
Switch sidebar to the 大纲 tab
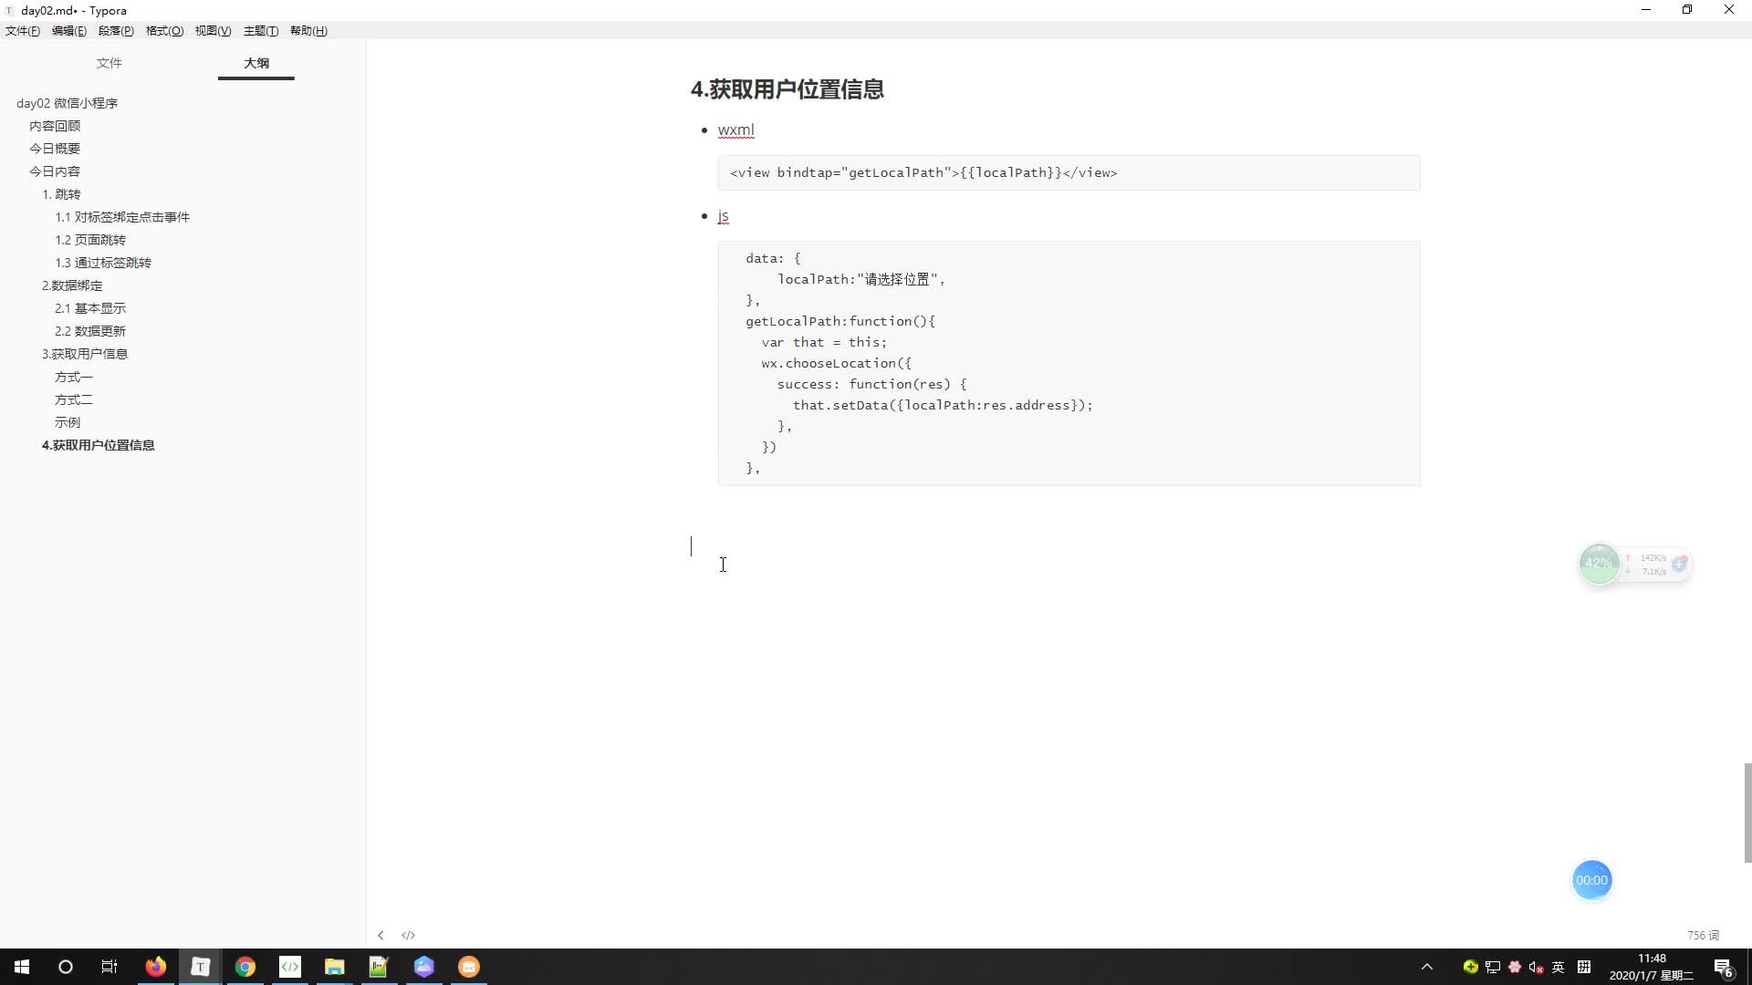[x=256, y=63]
